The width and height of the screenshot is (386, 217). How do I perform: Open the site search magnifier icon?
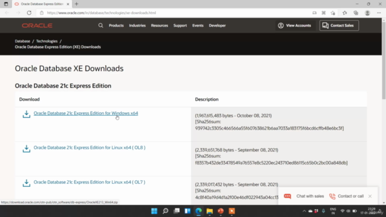[x=101, y=25]
